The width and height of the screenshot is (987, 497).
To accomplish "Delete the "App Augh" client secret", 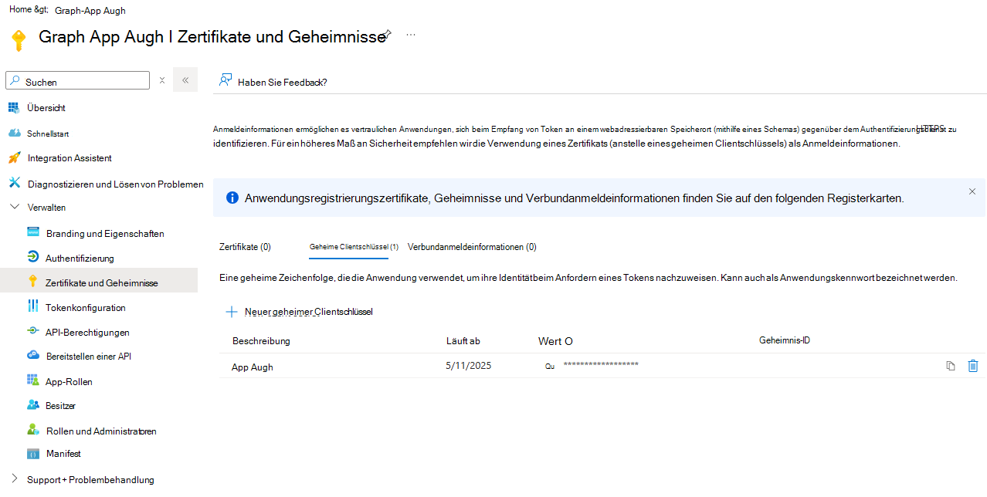I will [x=973, y=366].
